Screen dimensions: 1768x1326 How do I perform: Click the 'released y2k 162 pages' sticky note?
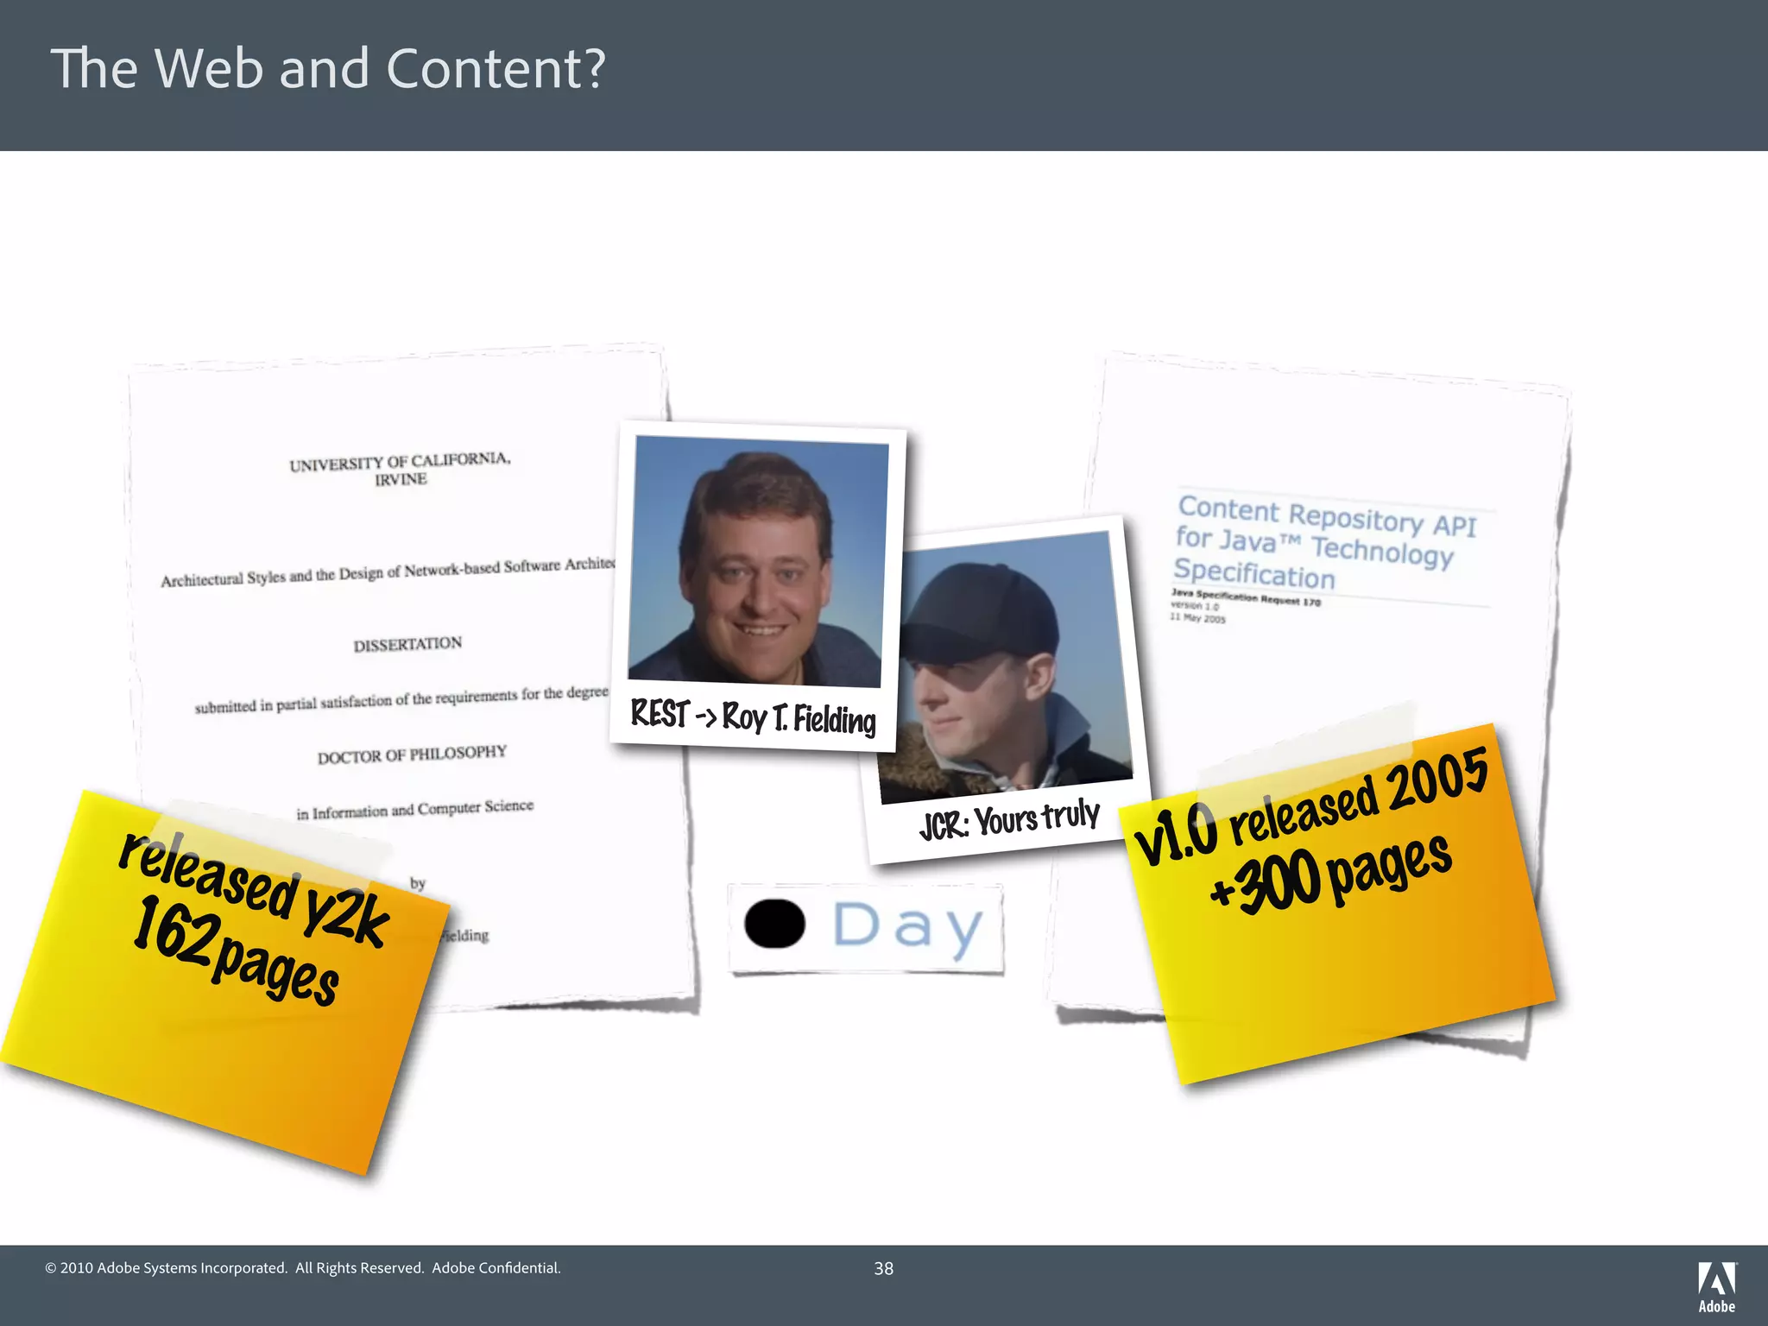click(224, 982)
